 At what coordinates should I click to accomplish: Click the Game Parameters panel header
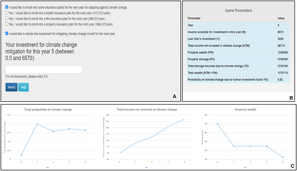(x=238, y=10)
